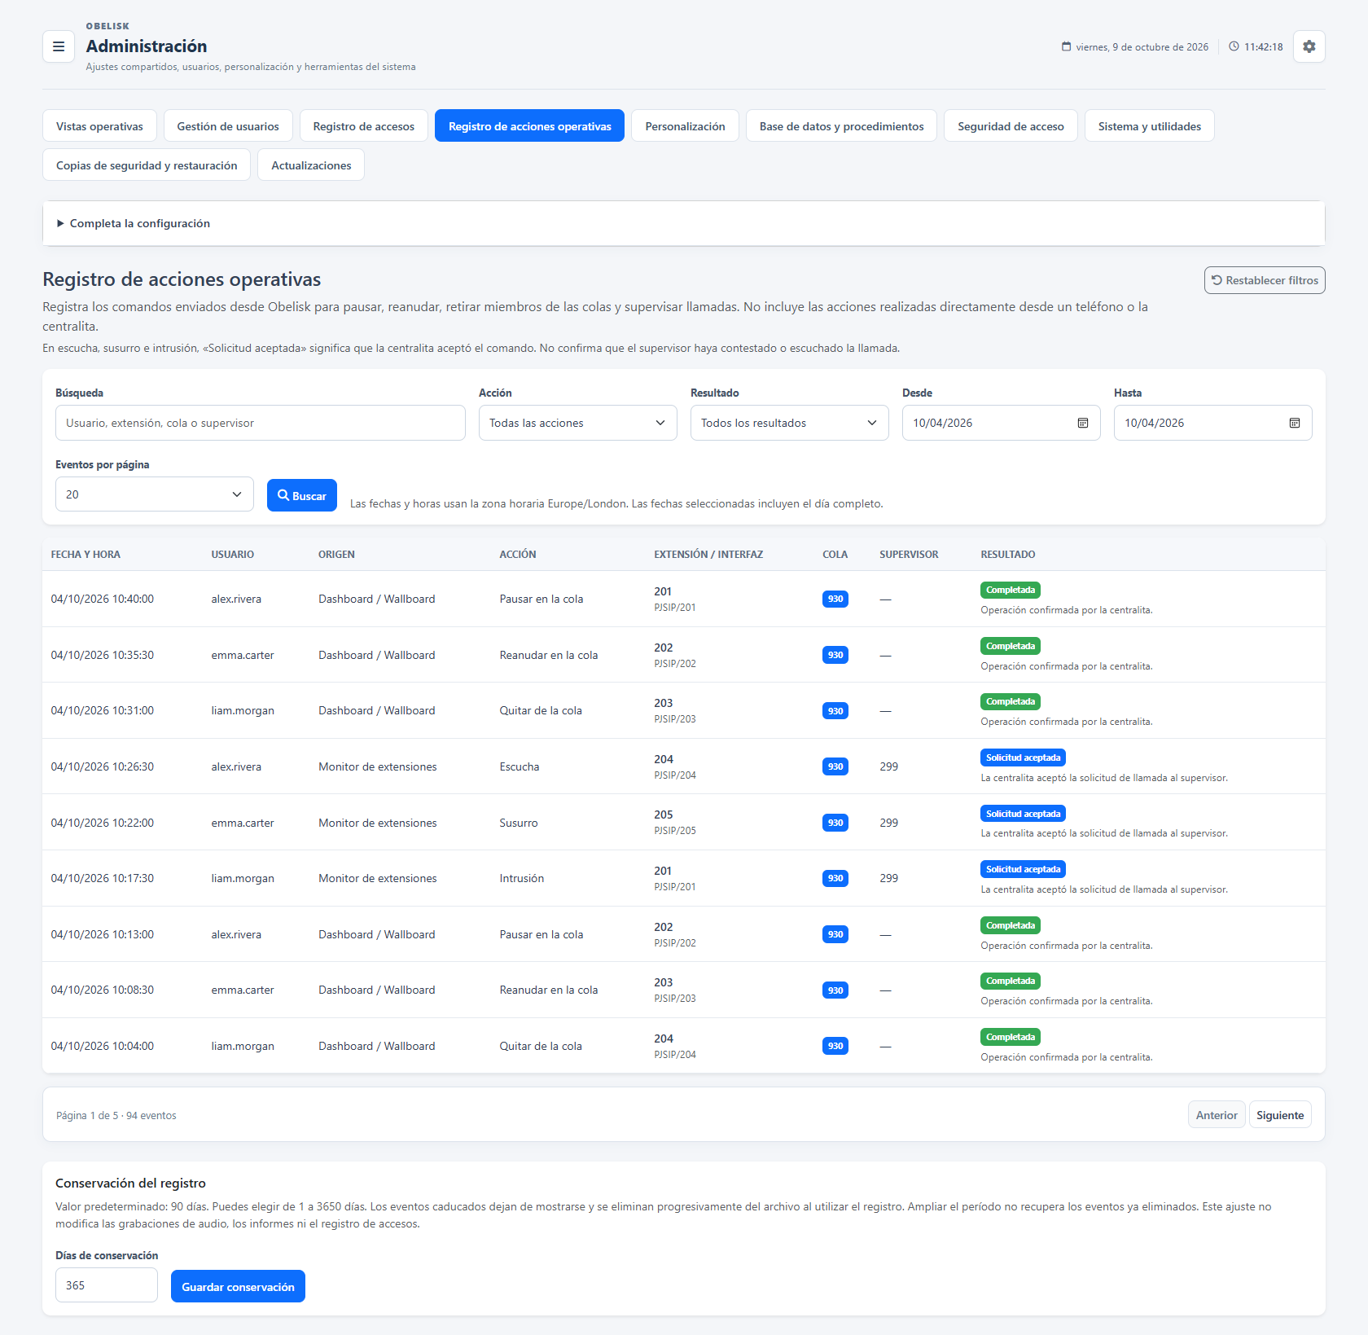This screenshot has height=1335, width=1368.
Task: Click Guardar conservación button
Action: point(238,1287)
